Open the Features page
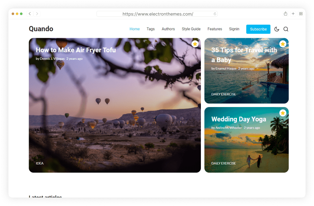The image size is (314, 206). point(215,29)
